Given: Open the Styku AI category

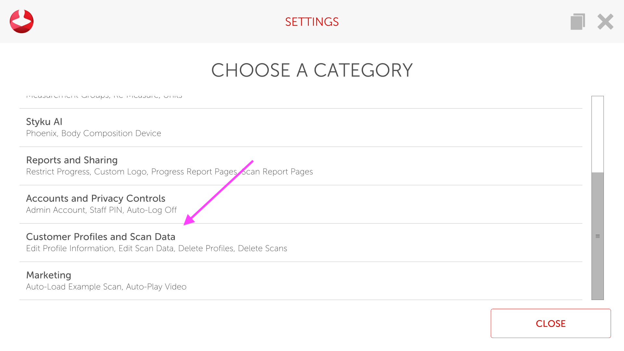Looking at the screenshot, I should pos(44,122).
